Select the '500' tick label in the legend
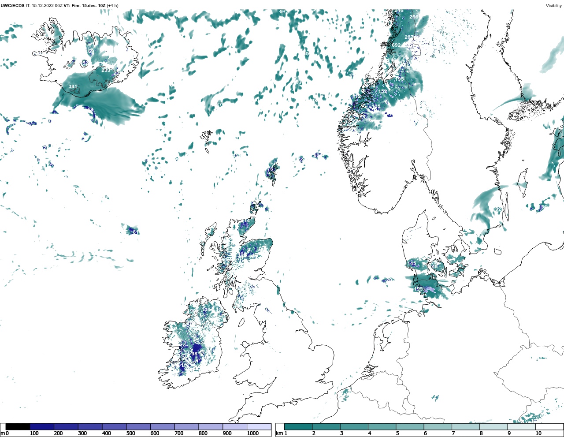The image size is (564, 437). 130,433
